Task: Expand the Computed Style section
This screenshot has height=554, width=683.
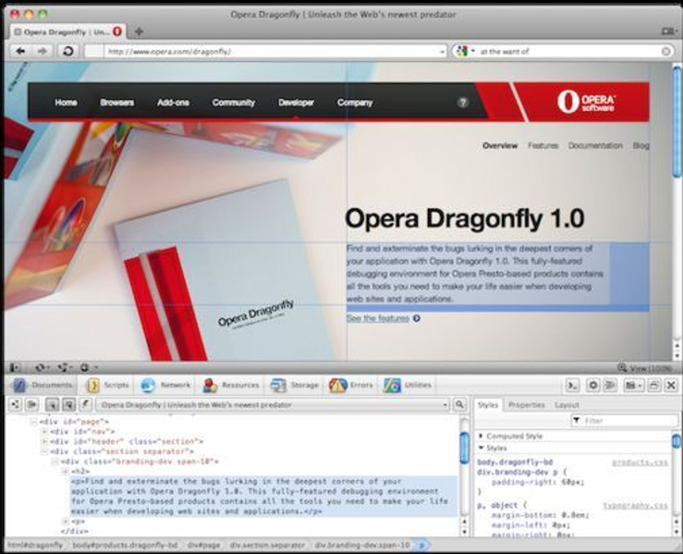Action: (481, 436)
